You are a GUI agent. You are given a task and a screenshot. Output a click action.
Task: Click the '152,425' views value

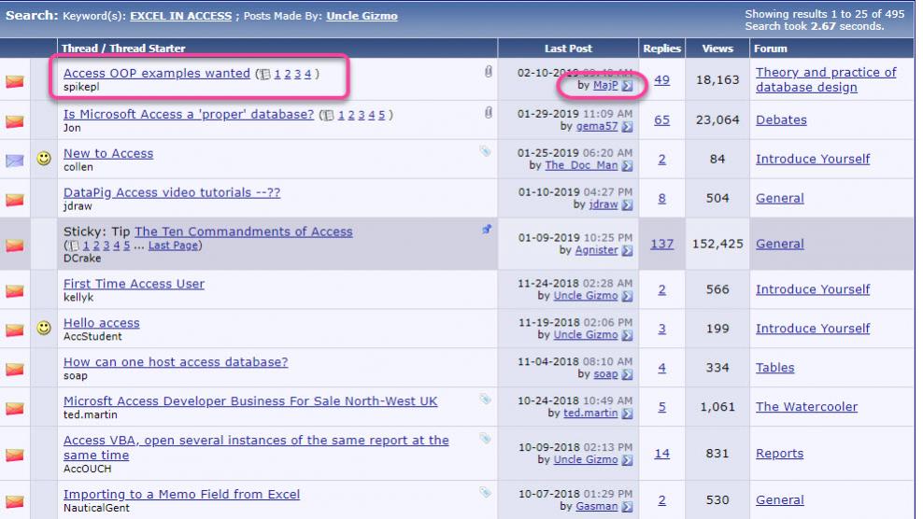click(717, 244)
